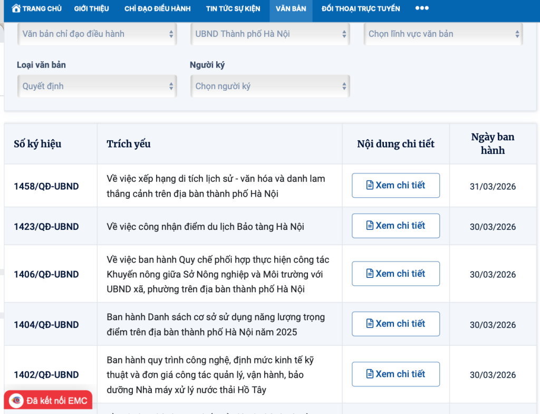Select the Tin tức sự kiện menu
Viewport: 540px width, 414px height.
[x=233, y=8]
